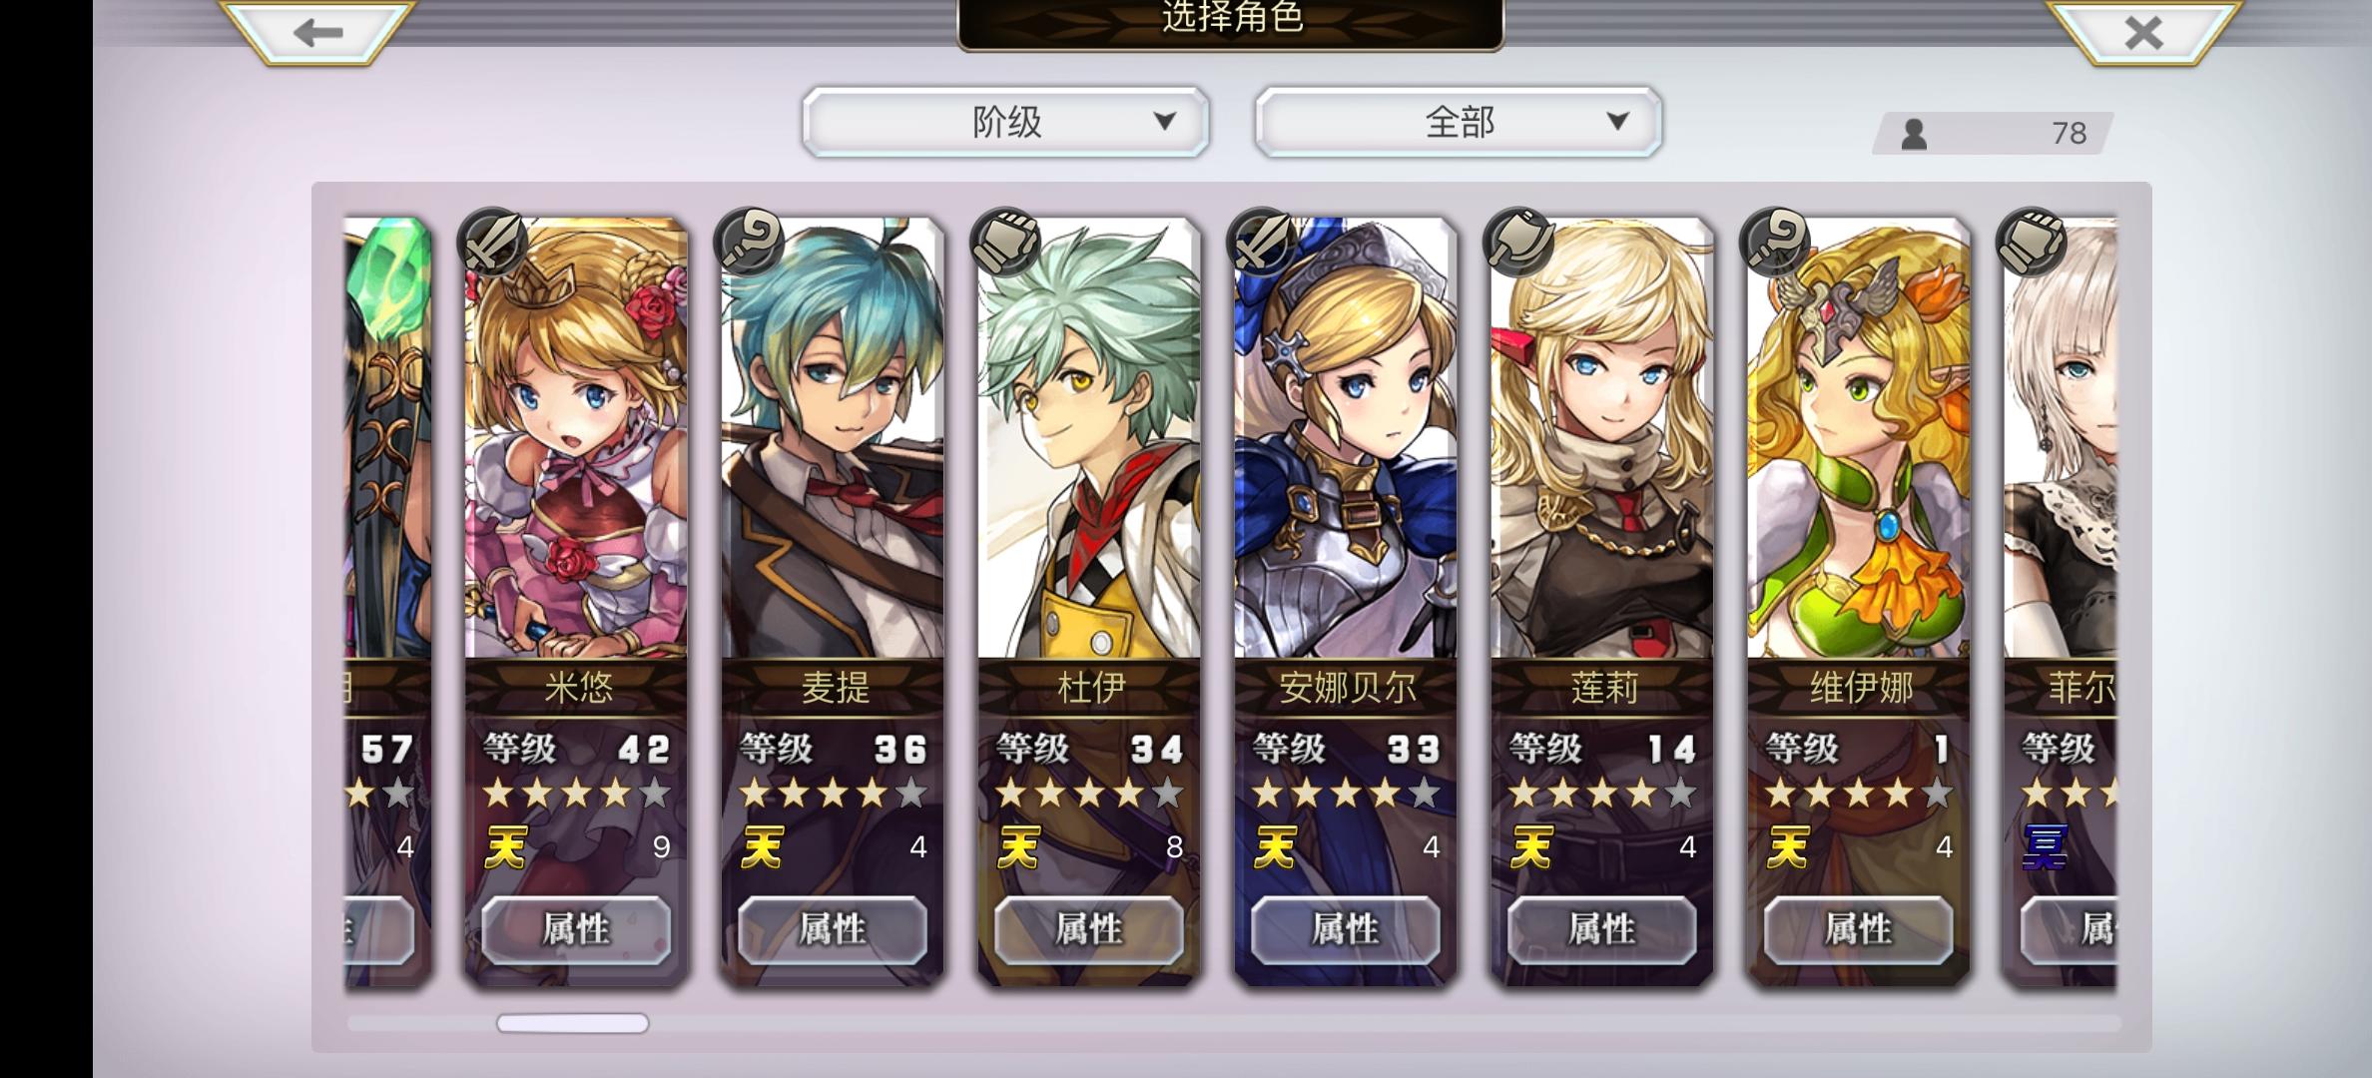Select the 杜伊 character portrait
This screenshot has width=2372, height=1078.
[x=1089, y=439]
